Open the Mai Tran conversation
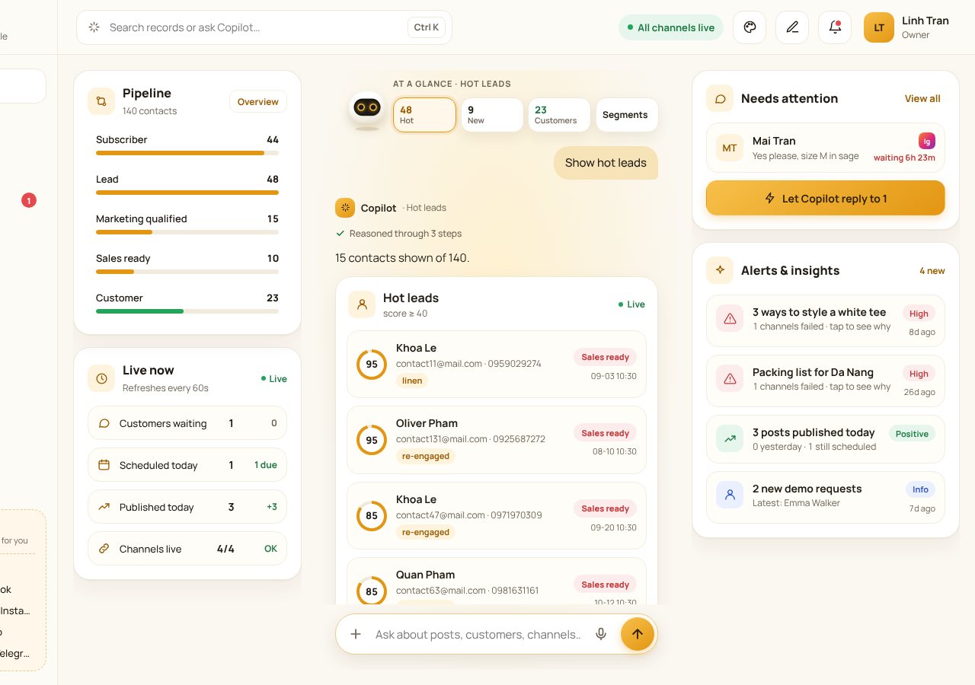Viewport: 975px width, 685px height. coord(826,148)
